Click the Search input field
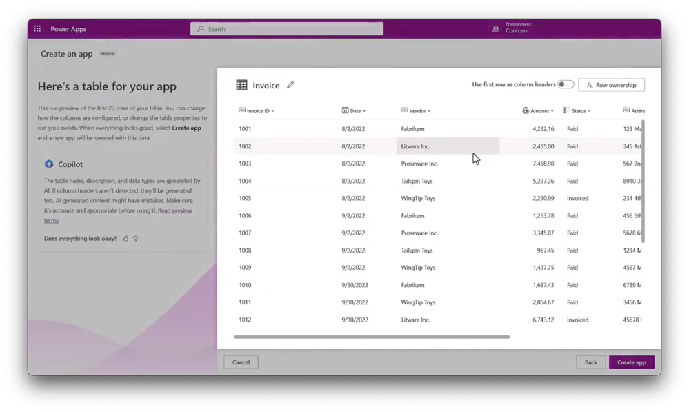This screenshot has height=412, width=689. point(286,28)
